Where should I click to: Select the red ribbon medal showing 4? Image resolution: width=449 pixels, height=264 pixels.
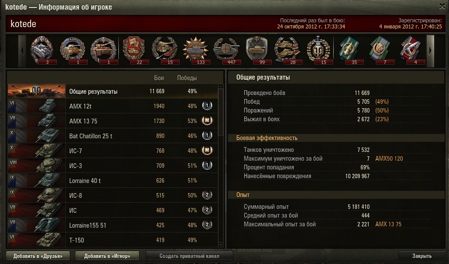(410, 50)
